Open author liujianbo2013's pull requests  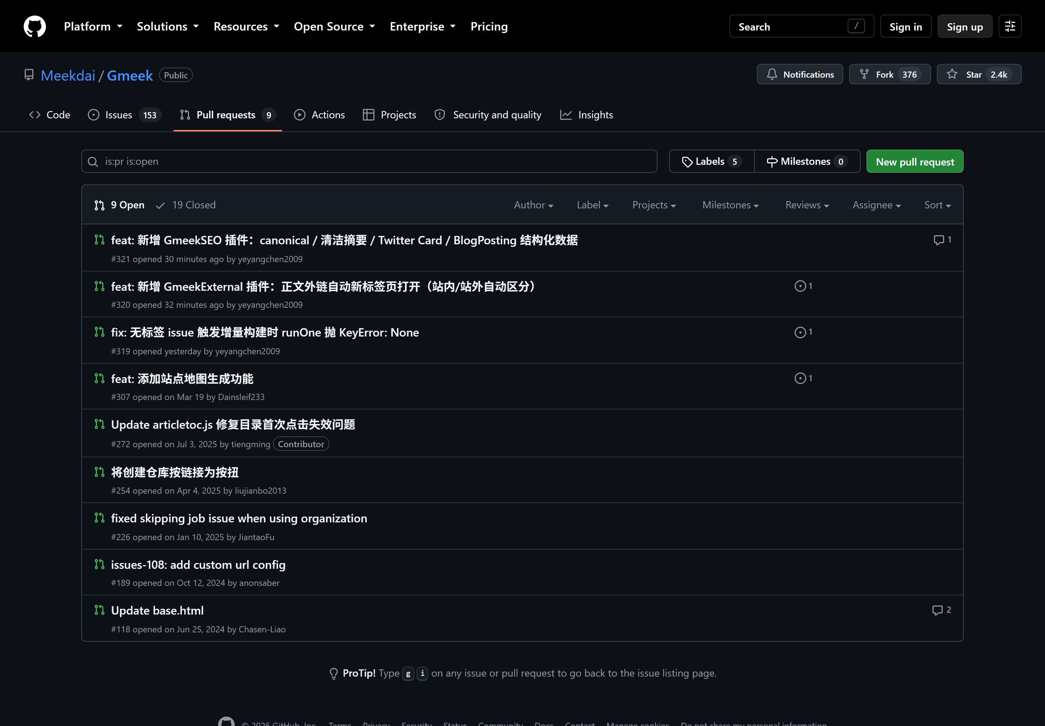coord(261,490)
